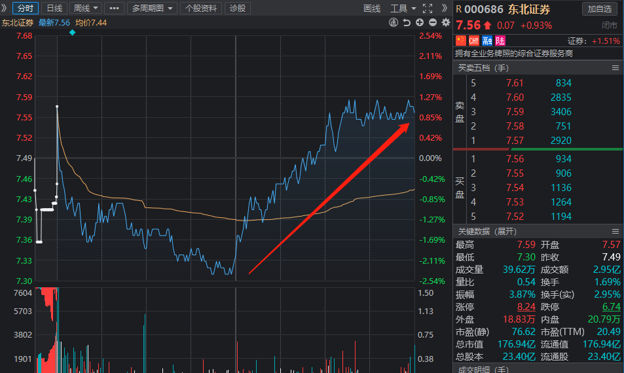Zoom in using the plus icon
624x373 pixels.
coord(420,22)
